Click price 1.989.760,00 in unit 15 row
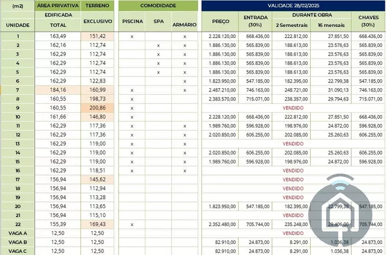Viewport: 386px width, 255px height. [x=222, y=162]
